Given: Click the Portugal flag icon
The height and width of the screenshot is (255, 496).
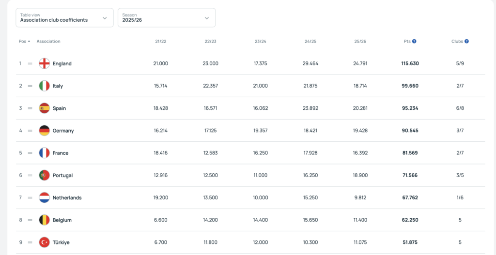Looking at the screenshot, I should [45, 175].
